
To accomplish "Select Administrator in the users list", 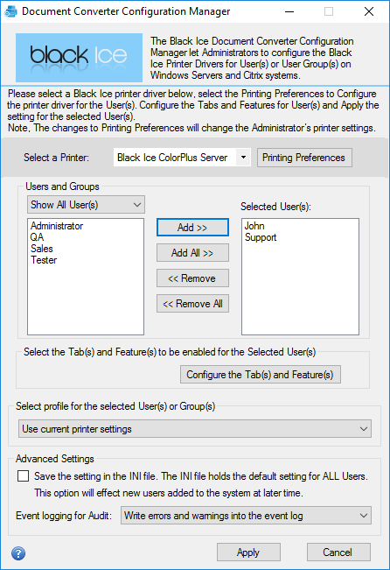I will pyautogui.click(x=57, y=226).
